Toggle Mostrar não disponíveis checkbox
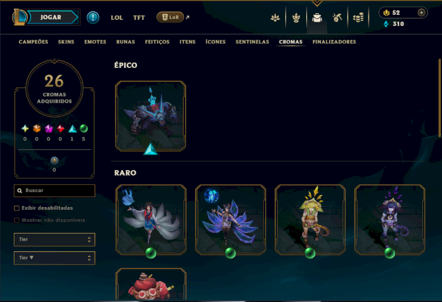Viewport: 442px width, 302px height. pos(17,220)
